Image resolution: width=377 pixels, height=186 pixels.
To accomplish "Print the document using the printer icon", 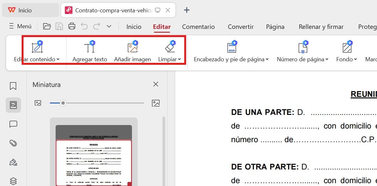I will [x=72, y=26].
